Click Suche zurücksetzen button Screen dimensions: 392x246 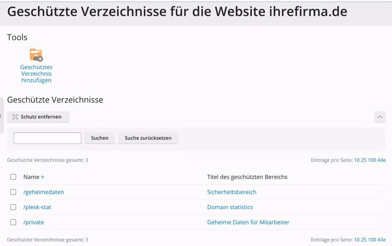148,138
